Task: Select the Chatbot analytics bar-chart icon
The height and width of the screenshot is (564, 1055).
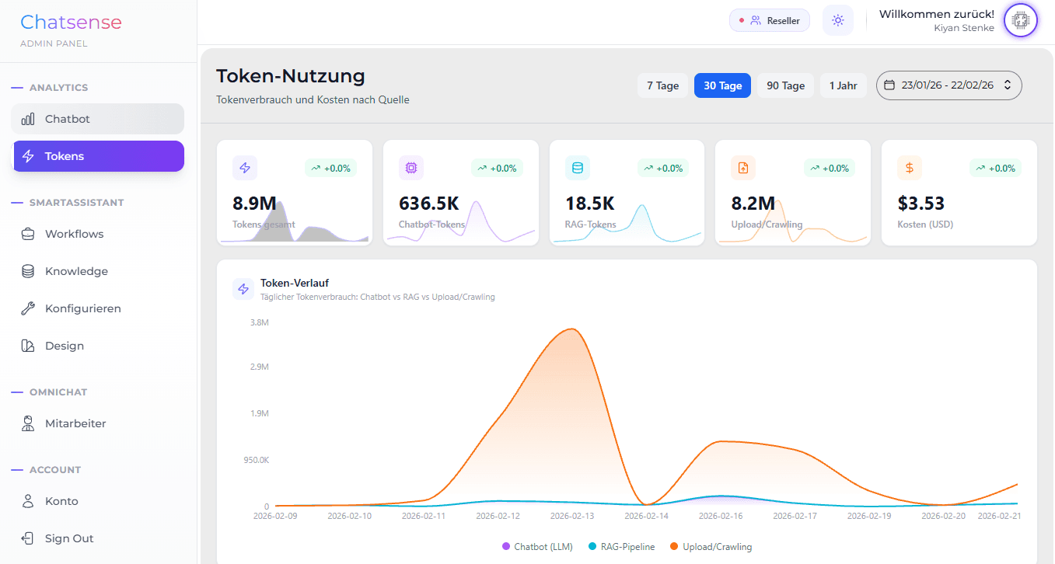Action: 29,118
